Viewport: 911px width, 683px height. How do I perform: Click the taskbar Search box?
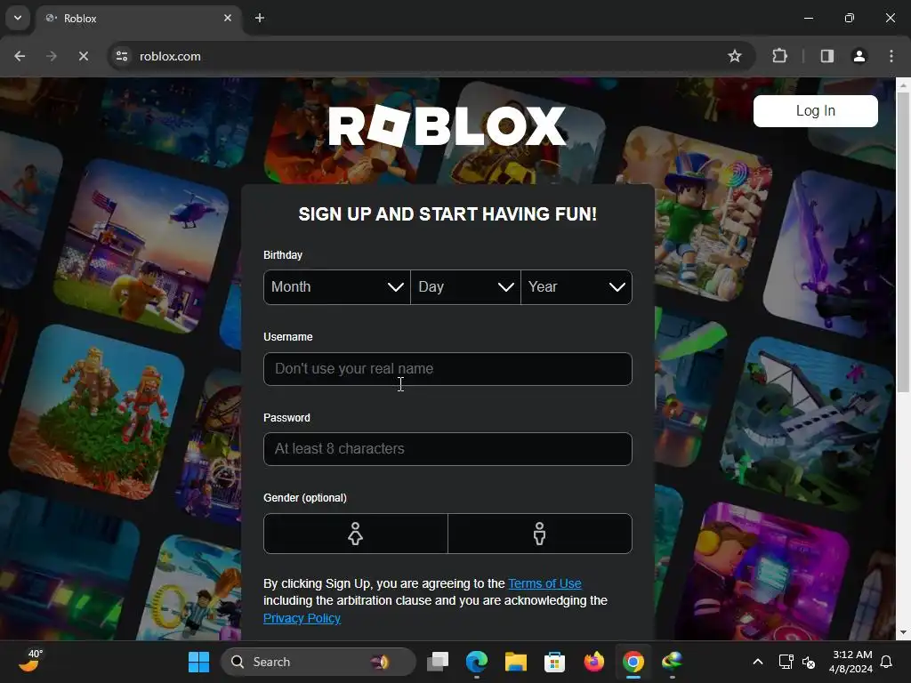318,662
